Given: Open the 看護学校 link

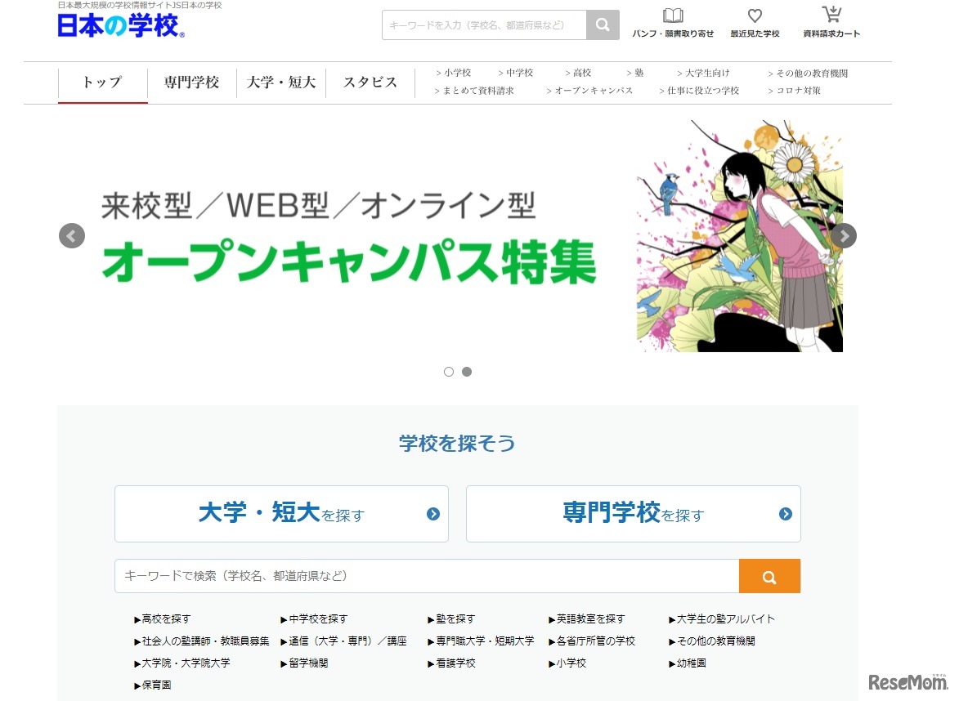Looking at the screenshot, I should 455,663.
